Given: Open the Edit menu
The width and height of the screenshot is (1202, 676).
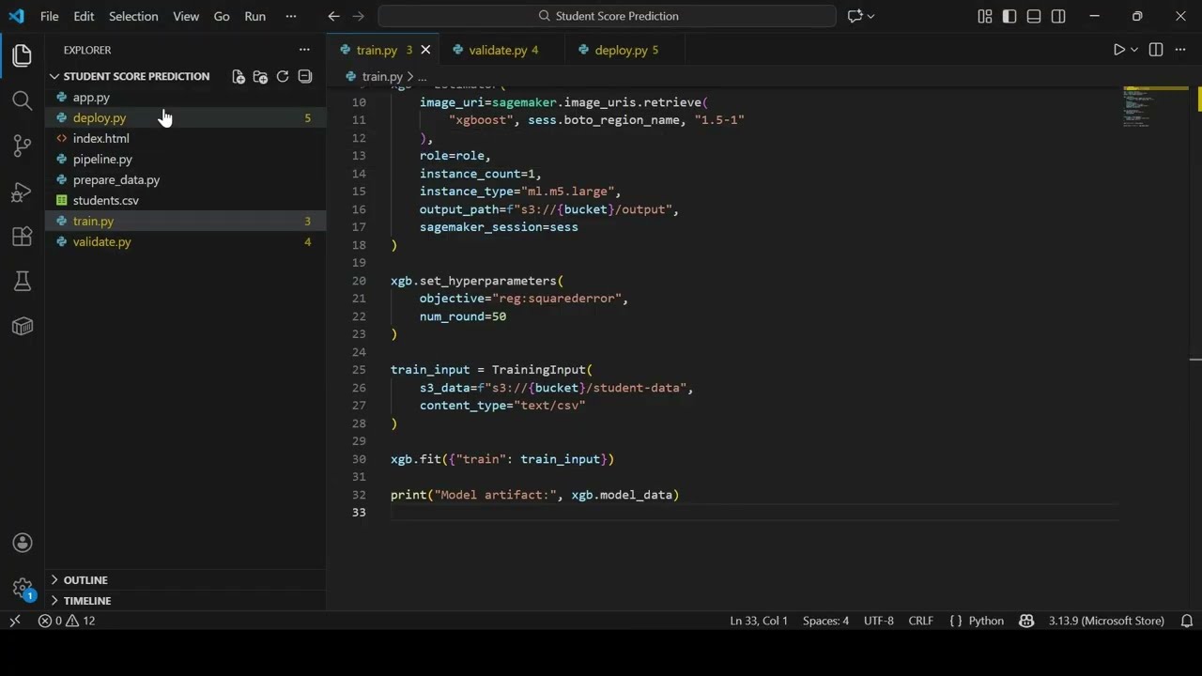Looking at the screenshot, I should coord(84,16).
